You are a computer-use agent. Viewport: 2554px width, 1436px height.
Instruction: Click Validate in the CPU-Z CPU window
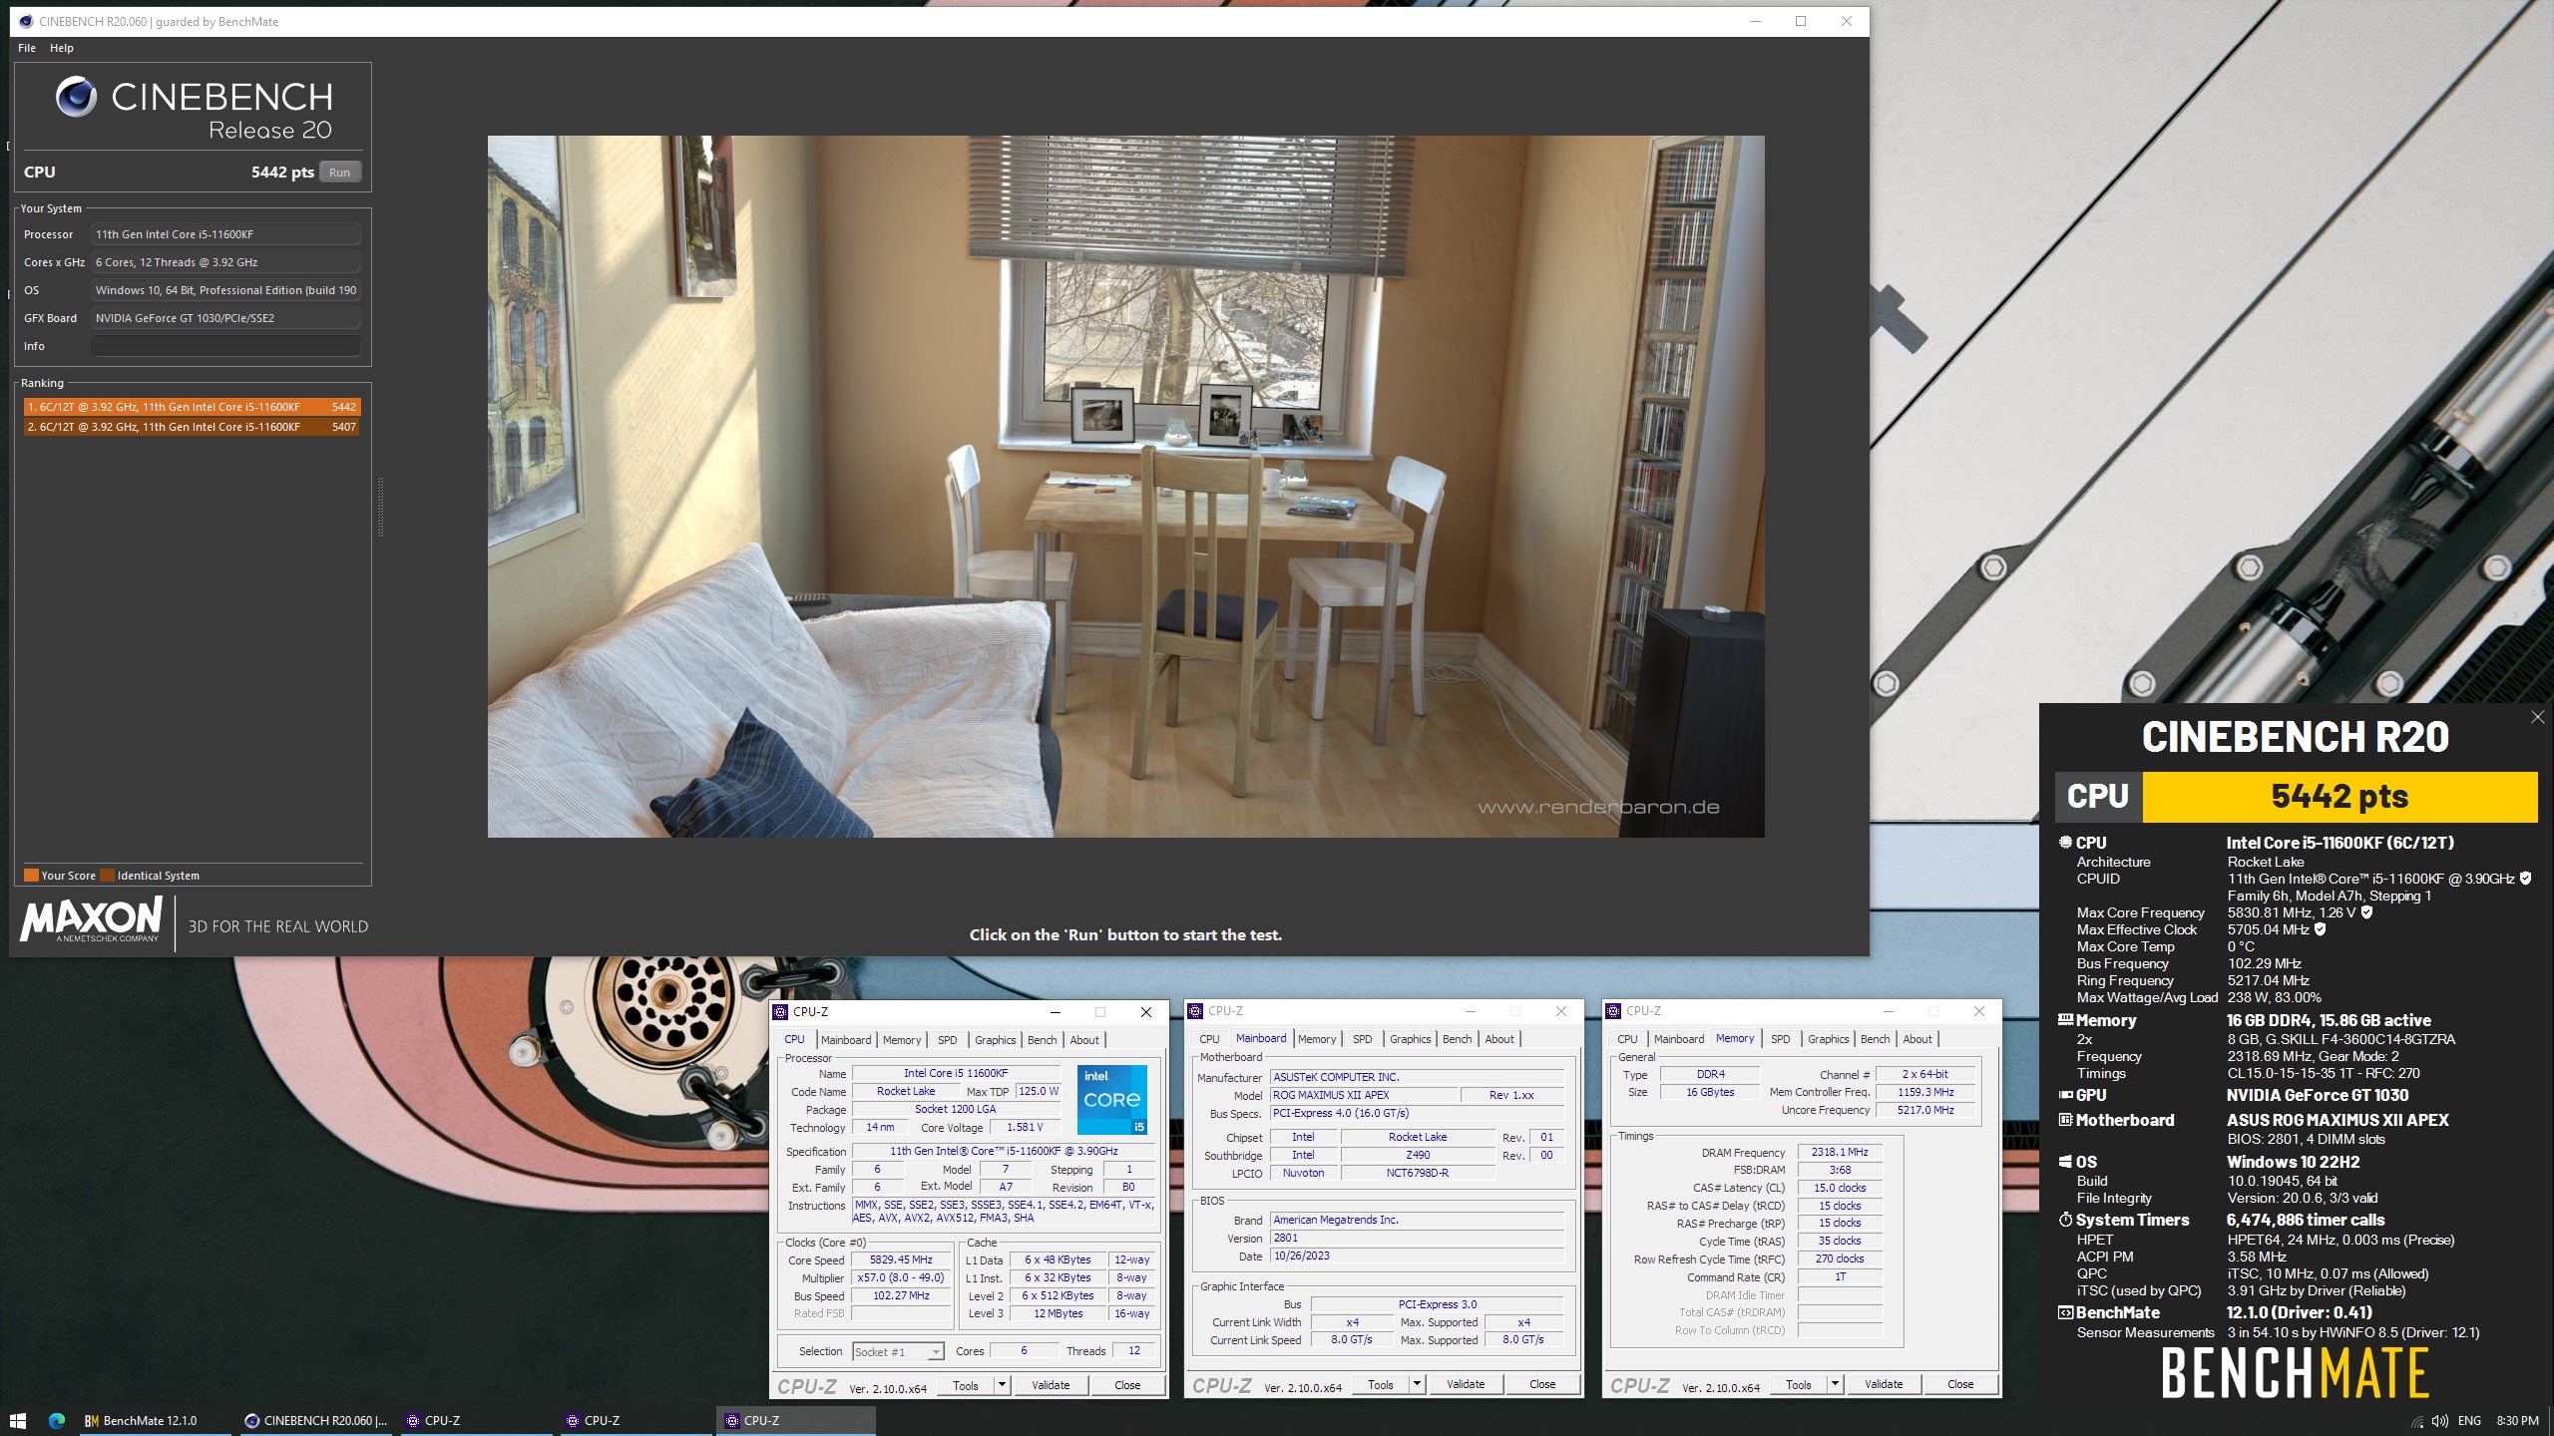[1051, 1384]
